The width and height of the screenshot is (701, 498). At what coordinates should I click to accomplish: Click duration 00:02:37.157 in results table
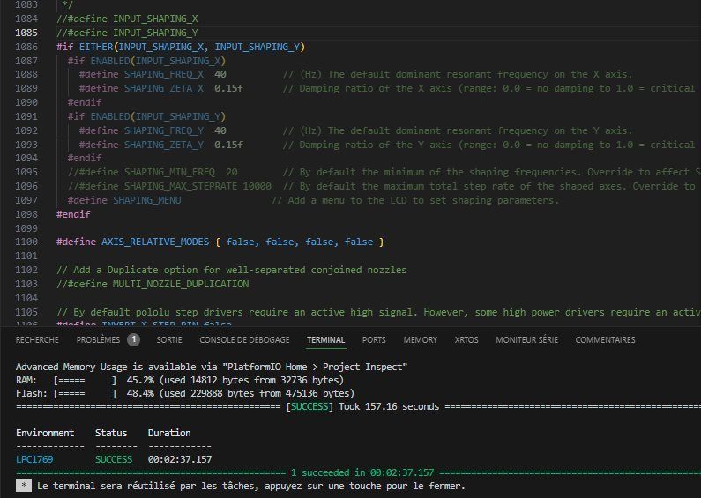tap(180, 459)
